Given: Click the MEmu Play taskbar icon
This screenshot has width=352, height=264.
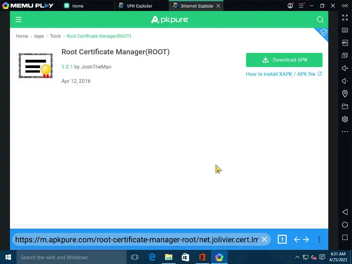Looking at the screenshot, I should coord(219,257).
